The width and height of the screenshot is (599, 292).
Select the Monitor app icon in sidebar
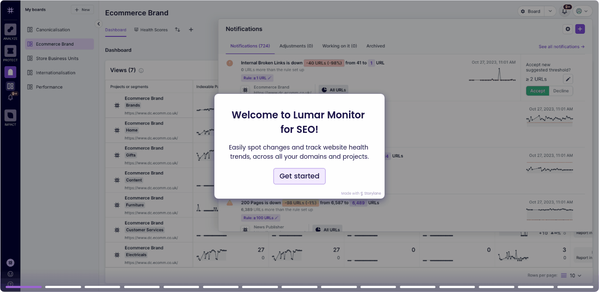(11, 72)
